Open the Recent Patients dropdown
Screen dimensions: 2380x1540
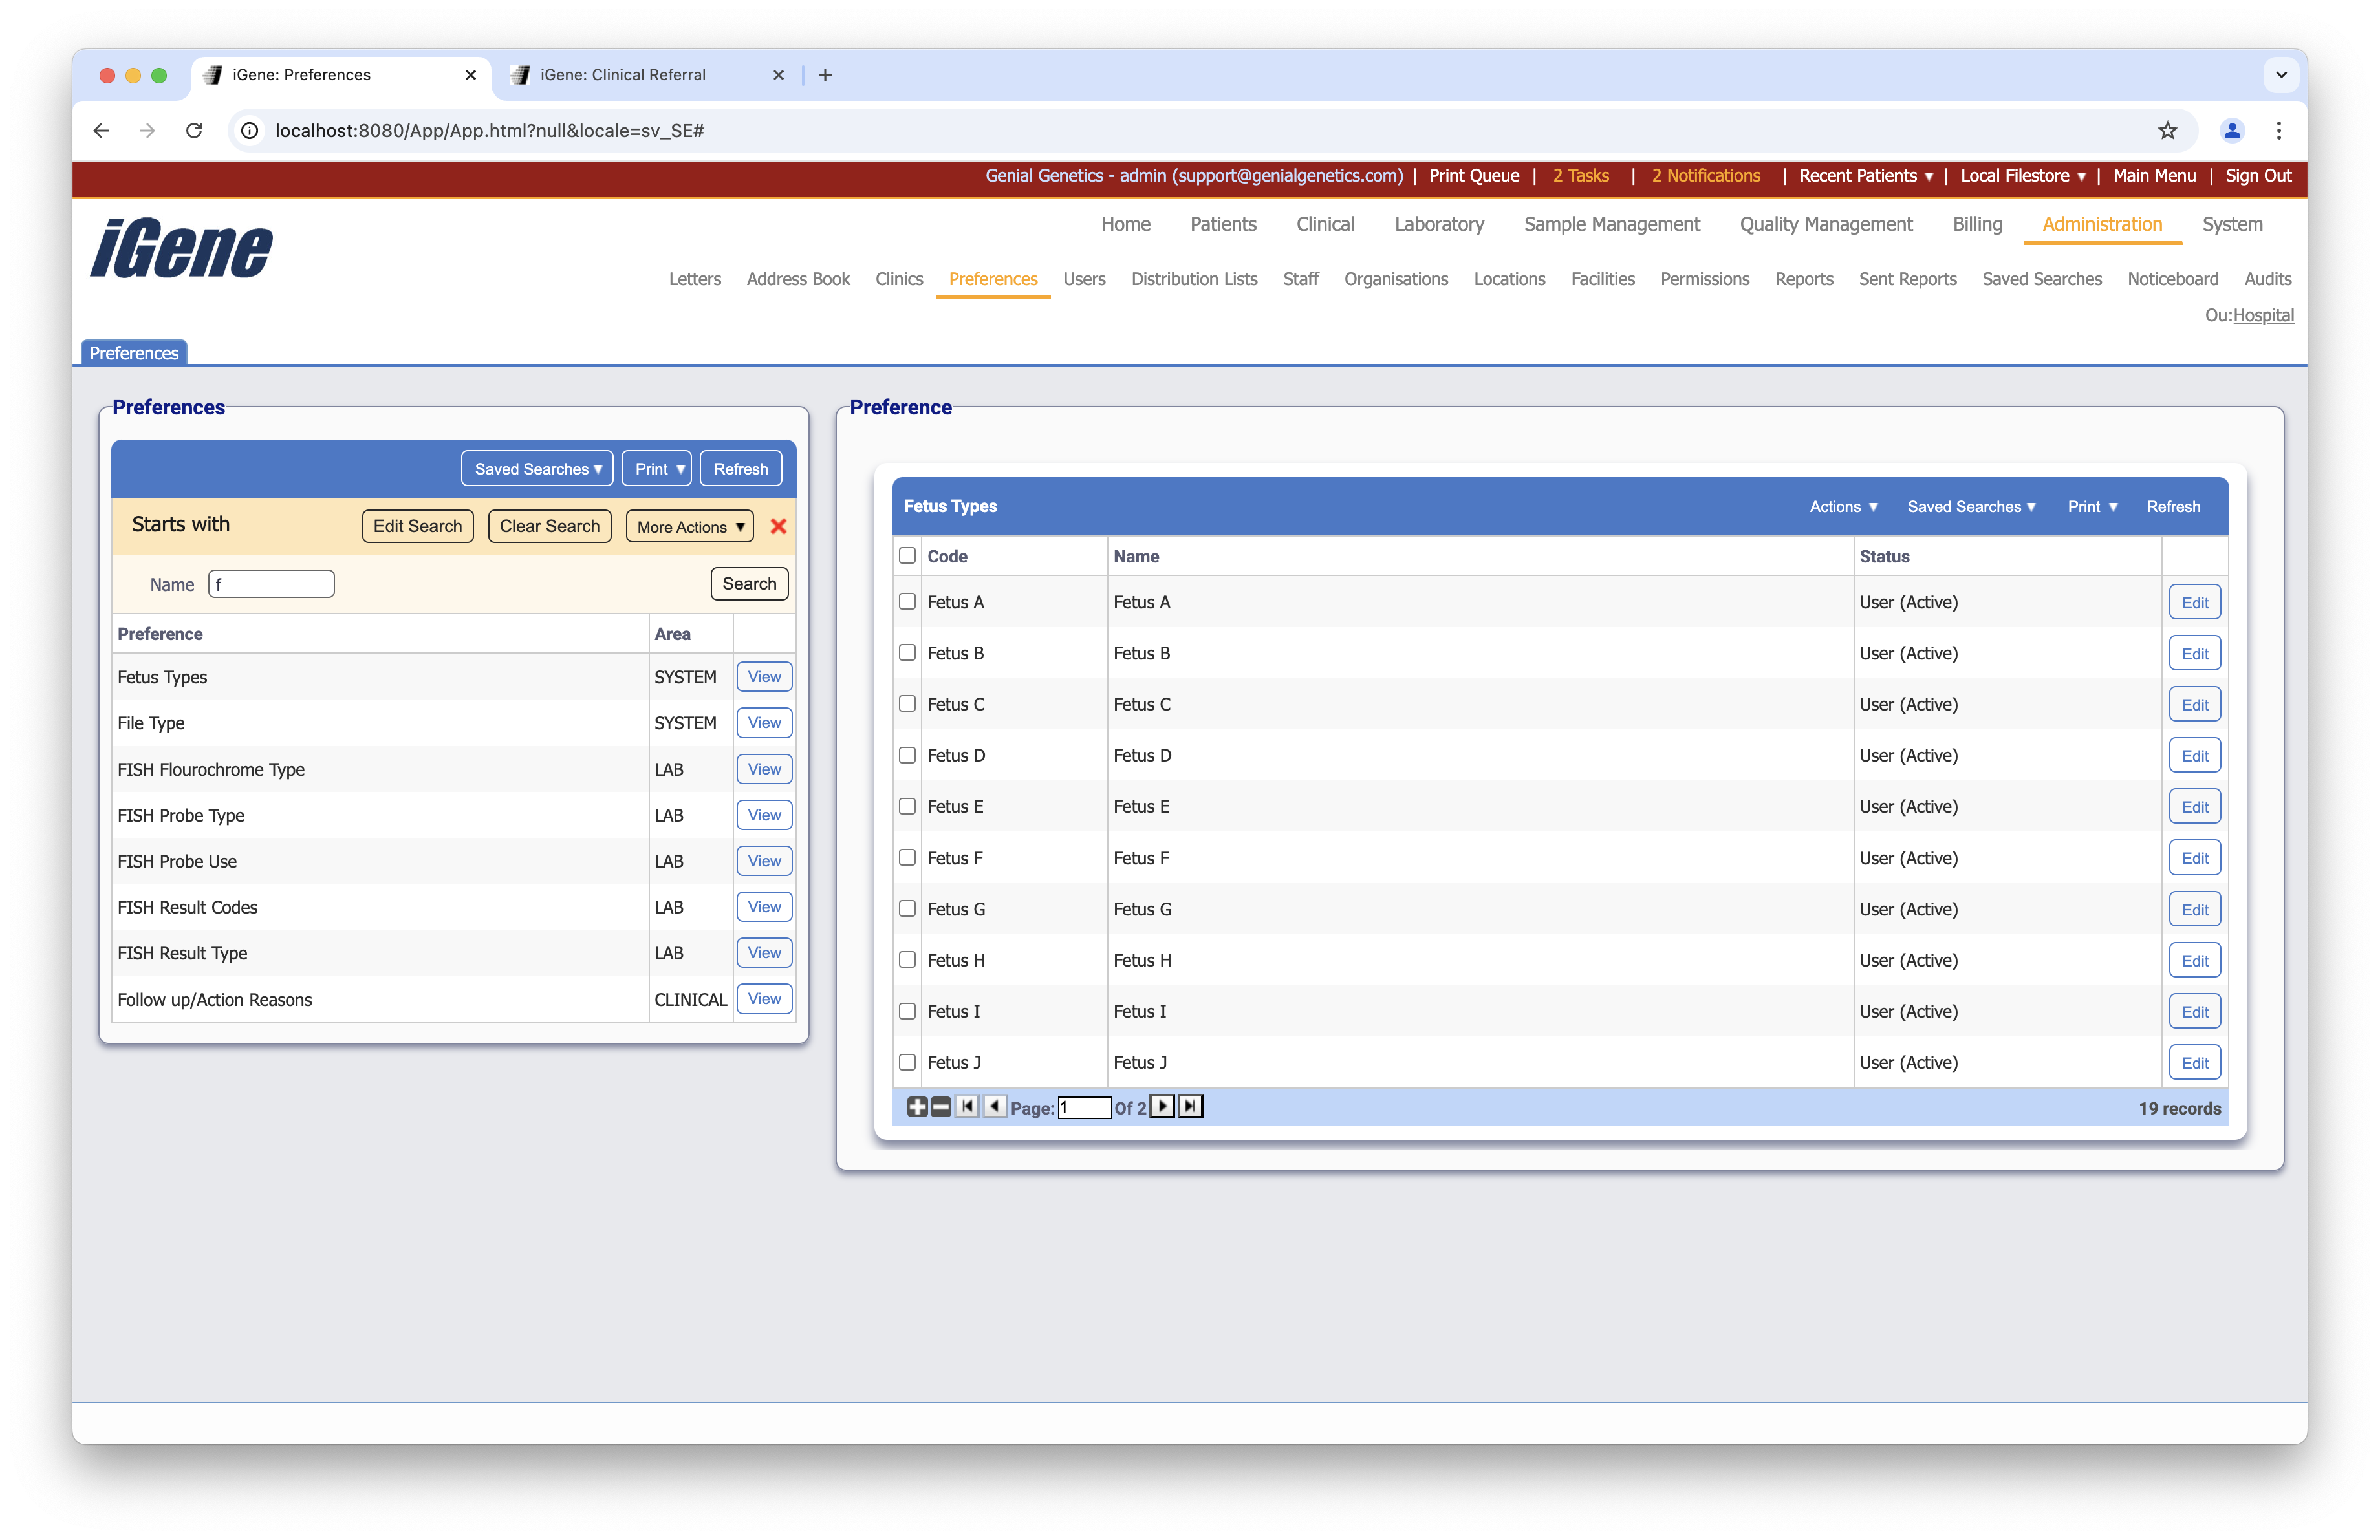(1865, 176)
